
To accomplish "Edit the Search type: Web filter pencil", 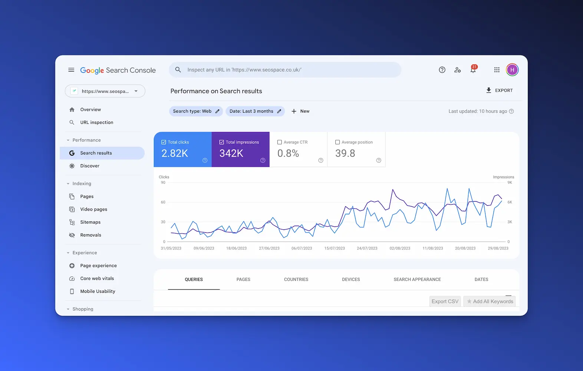I will pos(217,111).
